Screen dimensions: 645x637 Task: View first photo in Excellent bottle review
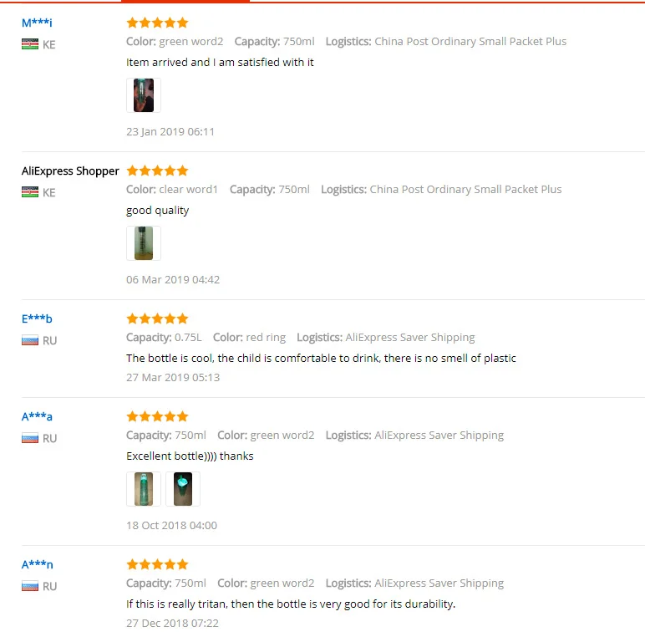pyautogui.click(x=144, y=489)
